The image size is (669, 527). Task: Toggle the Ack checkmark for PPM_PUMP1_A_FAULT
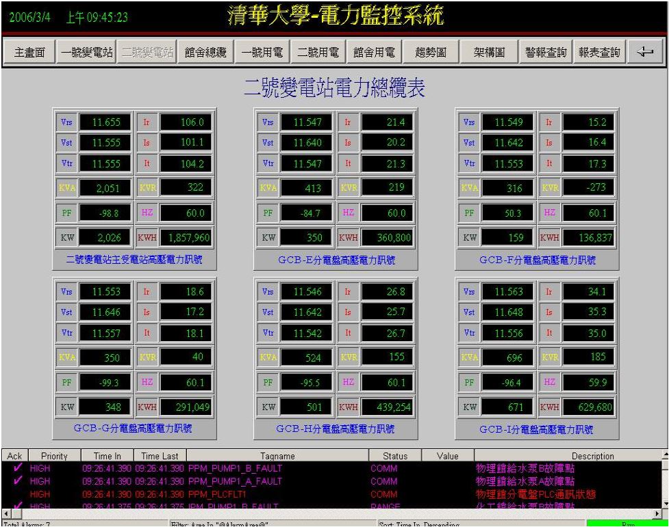pyautogui.click(x=18, y=481)
